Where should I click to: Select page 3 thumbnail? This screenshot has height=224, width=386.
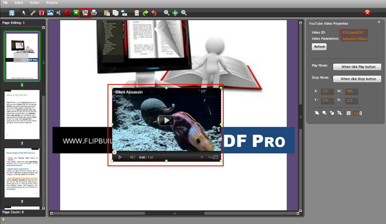click(22, 173)
